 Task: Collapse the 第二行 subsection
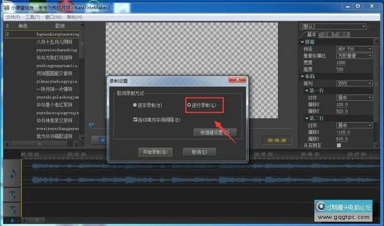pyautogui.click(x=307, y=118)
